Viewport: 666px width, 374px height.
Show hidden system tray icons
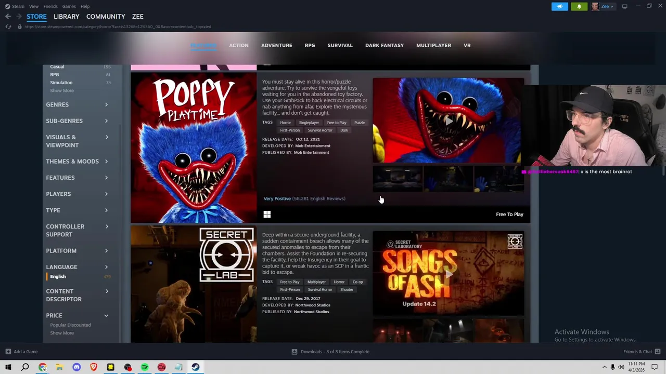tap(604, 367)
